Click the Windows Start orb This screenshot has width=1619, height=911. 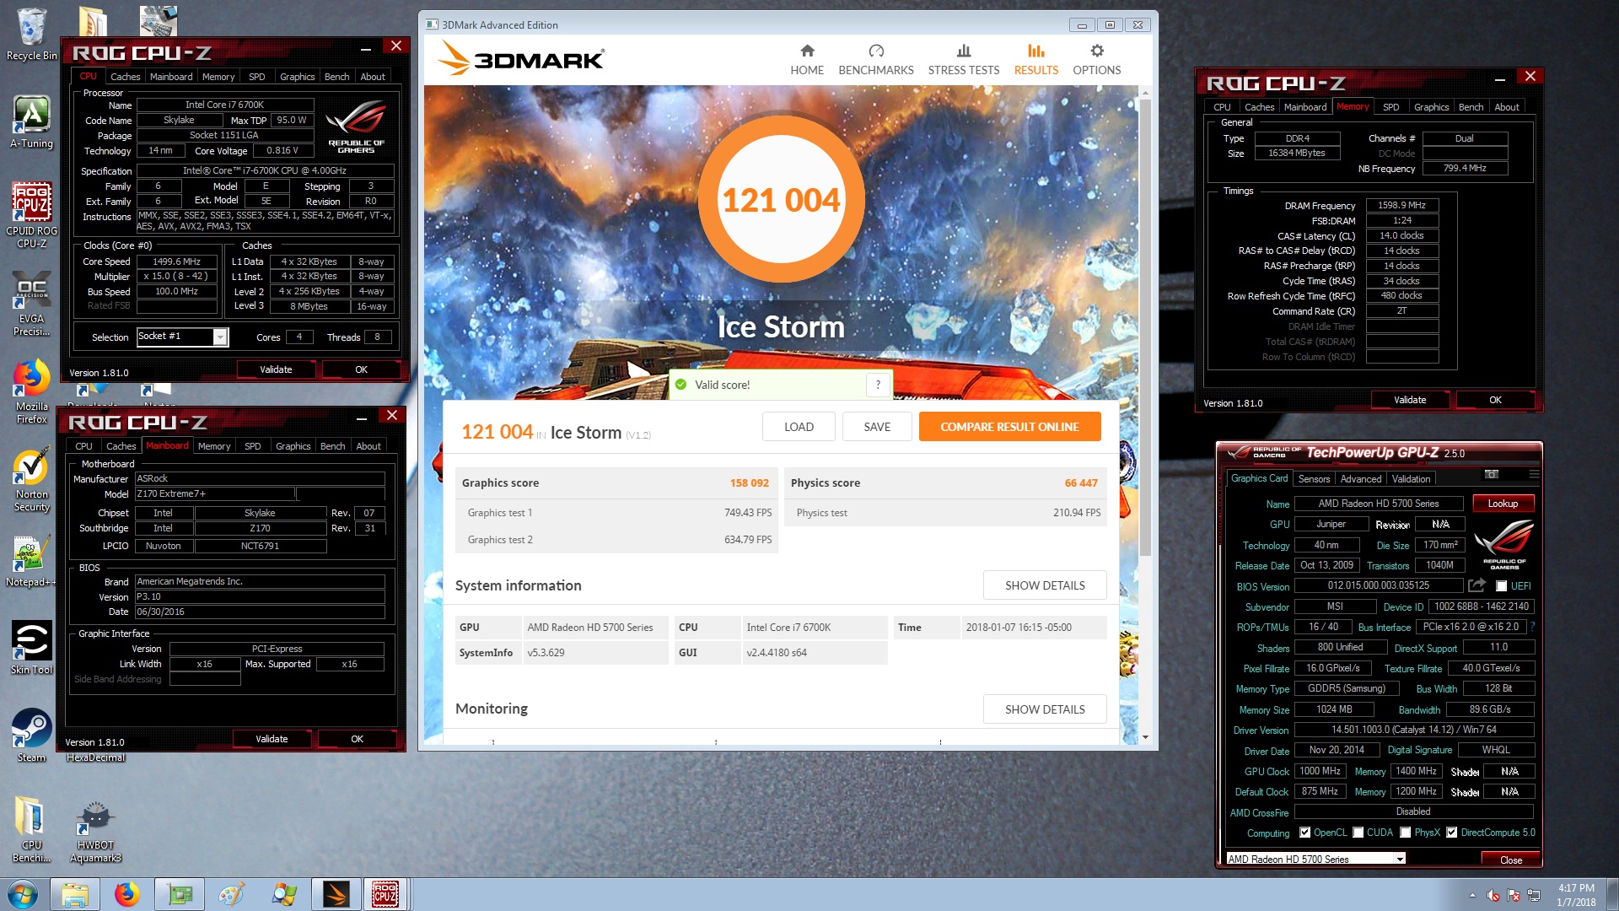point(23,893)
